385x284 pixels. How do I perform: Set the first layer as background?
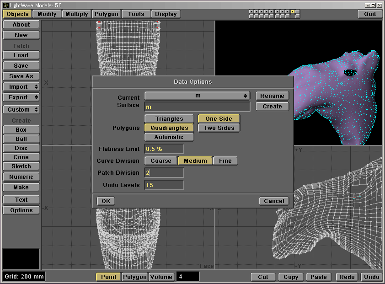point(251,16)
